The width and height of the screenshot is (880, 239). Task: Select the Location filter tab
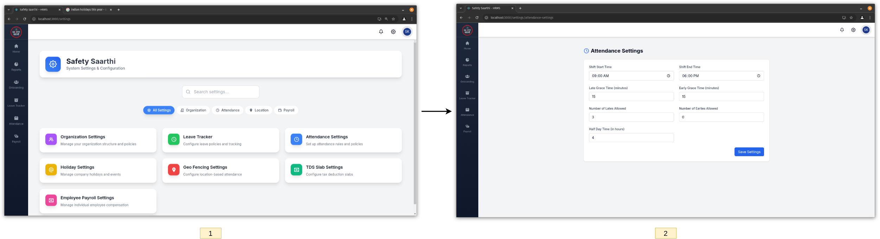pos(259,110)
